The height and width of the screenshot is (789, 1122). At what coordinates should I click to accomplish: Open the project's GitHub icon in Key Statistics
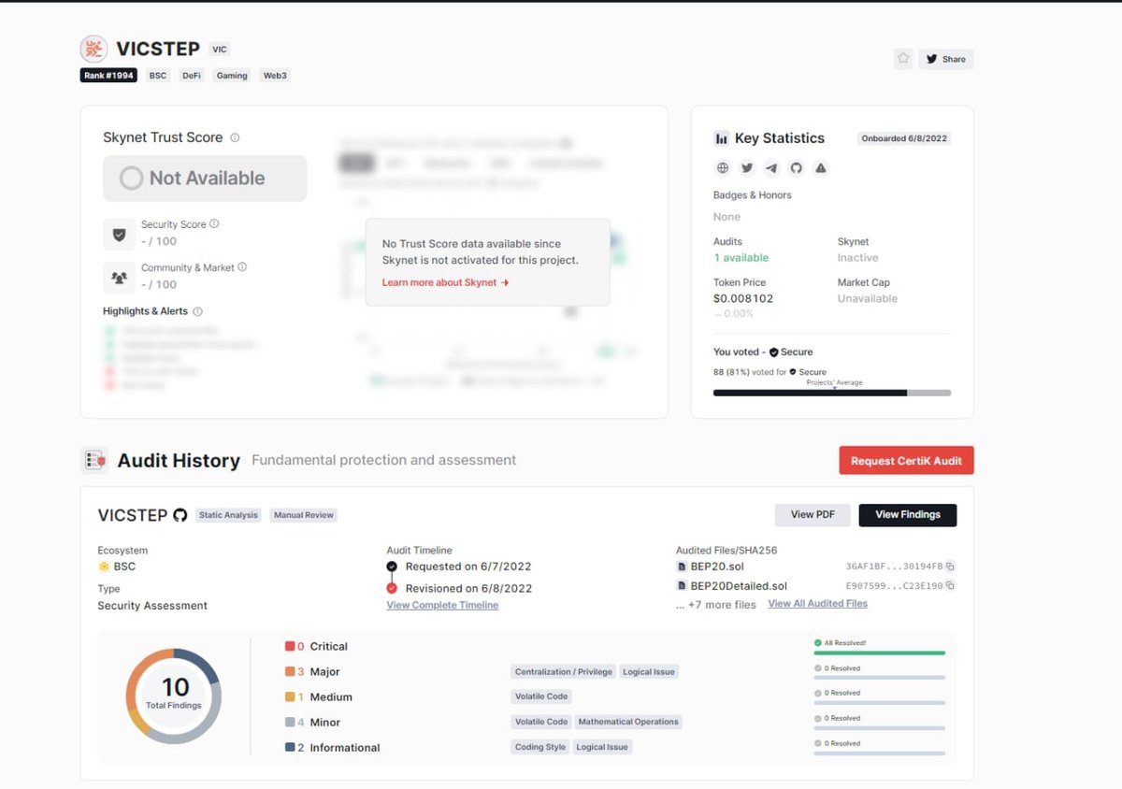[x=797, y=168]
